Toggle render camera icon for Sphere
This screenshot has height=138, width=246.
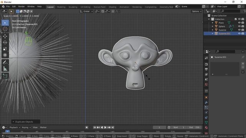click(x=243, y=26)
